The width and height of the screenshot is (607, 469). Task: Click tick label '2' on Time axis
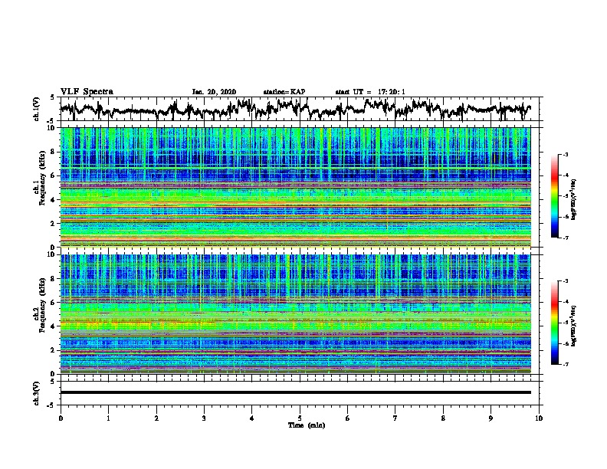(156, 418)
